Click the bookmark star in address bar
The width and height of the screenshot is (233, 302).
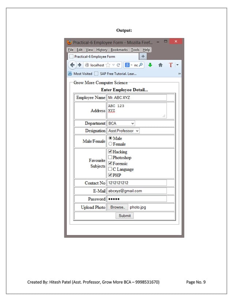point(108,65)
